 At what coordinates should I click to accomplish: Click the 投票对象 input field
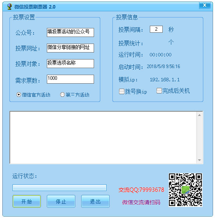(x=70, y=63)
